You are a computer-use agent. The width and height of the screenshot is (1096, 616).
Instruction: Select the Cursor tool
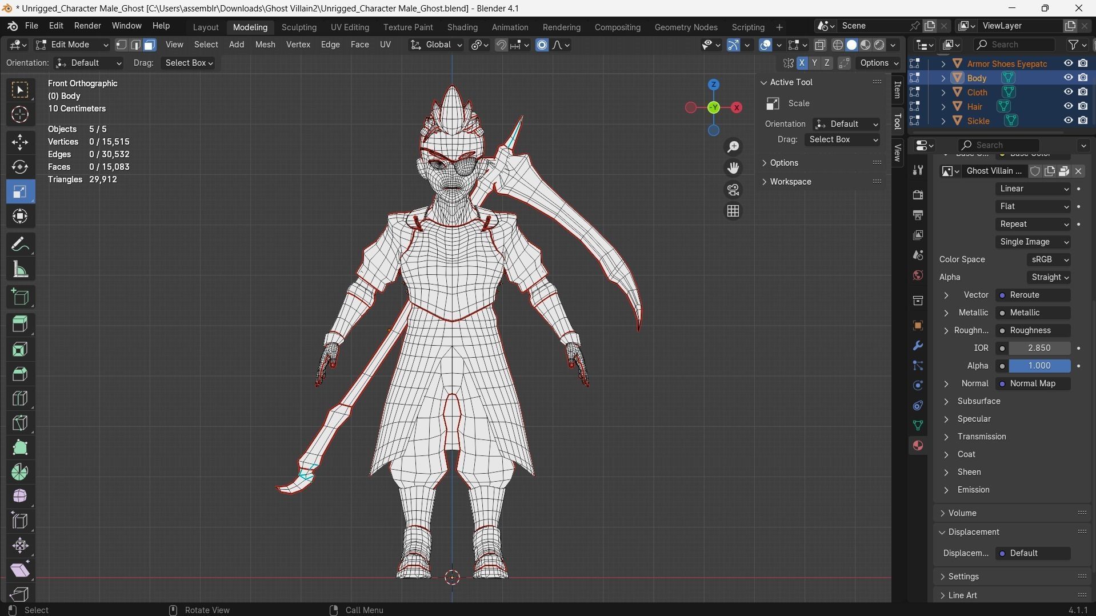[20, 115]
